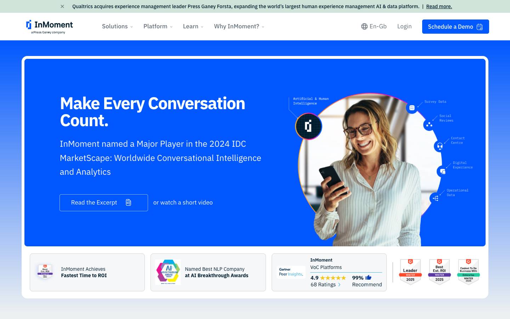Click the Gartner Peer Insights logo
Viewport: 510px width, 319px height.
(291, 272)
